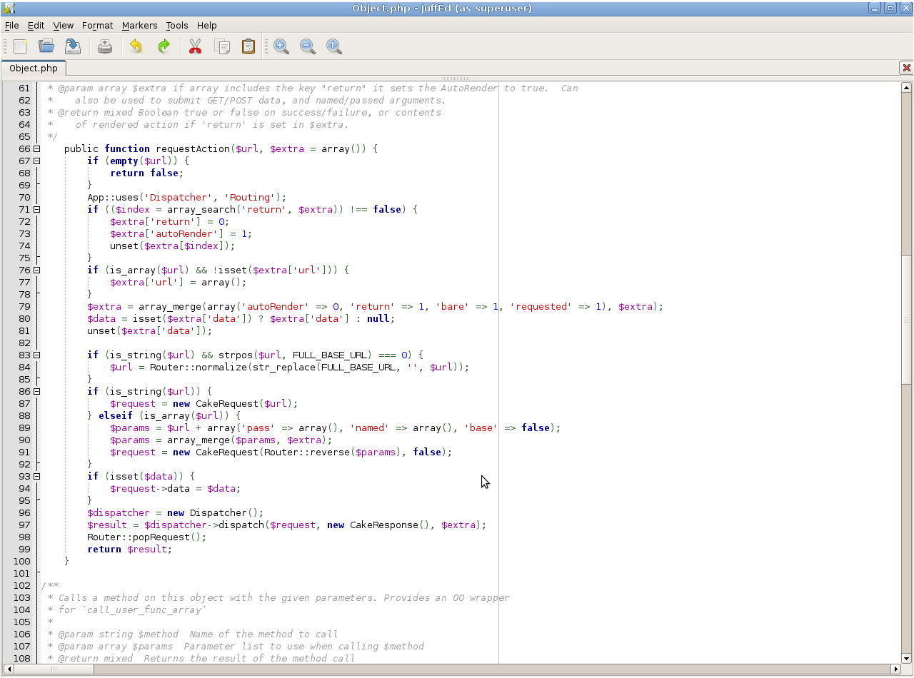Copy selection with the copy icon
Viewport: 914px width, 678px height.
point(222,46)
